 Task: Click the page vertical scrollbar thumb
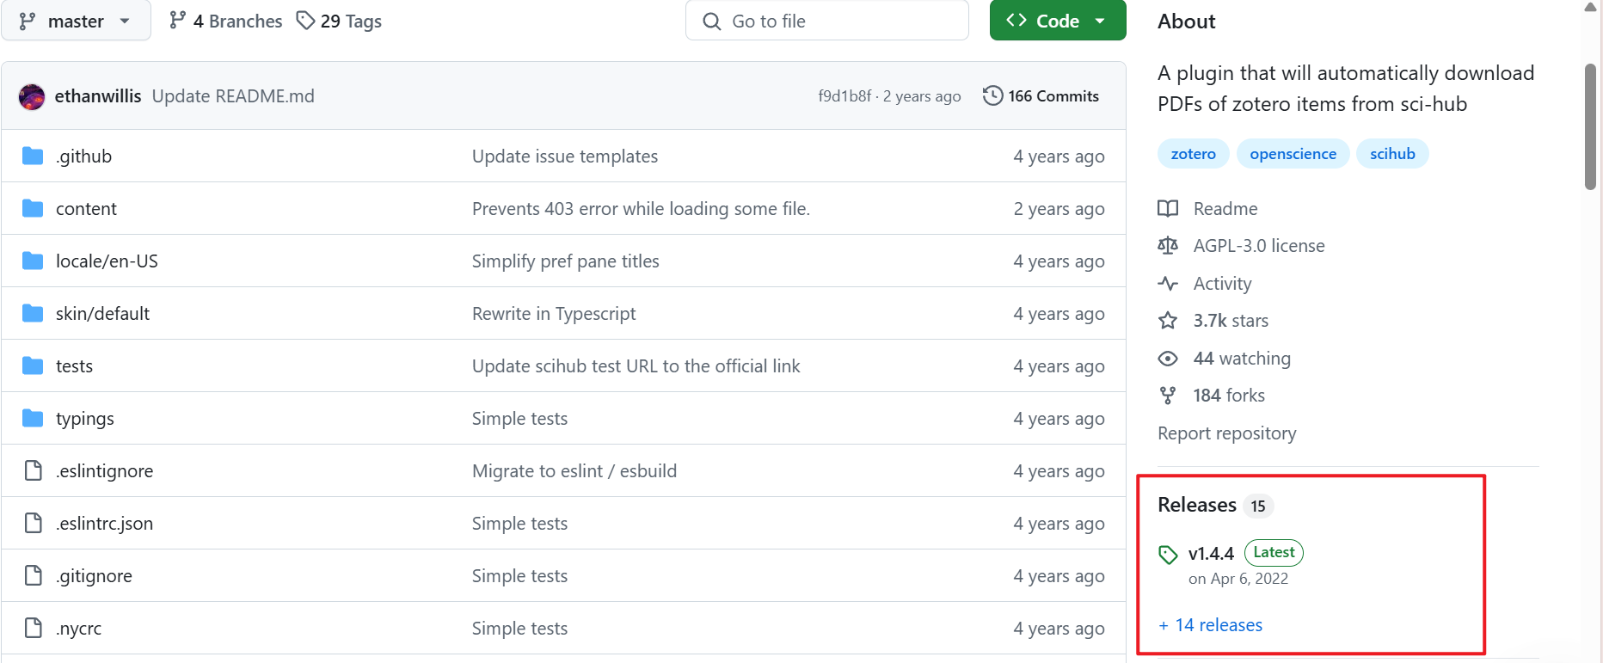[x=1590, y=126]
